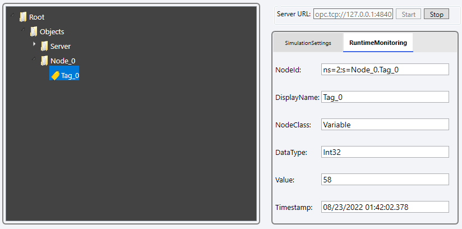Click the NodeClass field showing Variable

(385, 125)
